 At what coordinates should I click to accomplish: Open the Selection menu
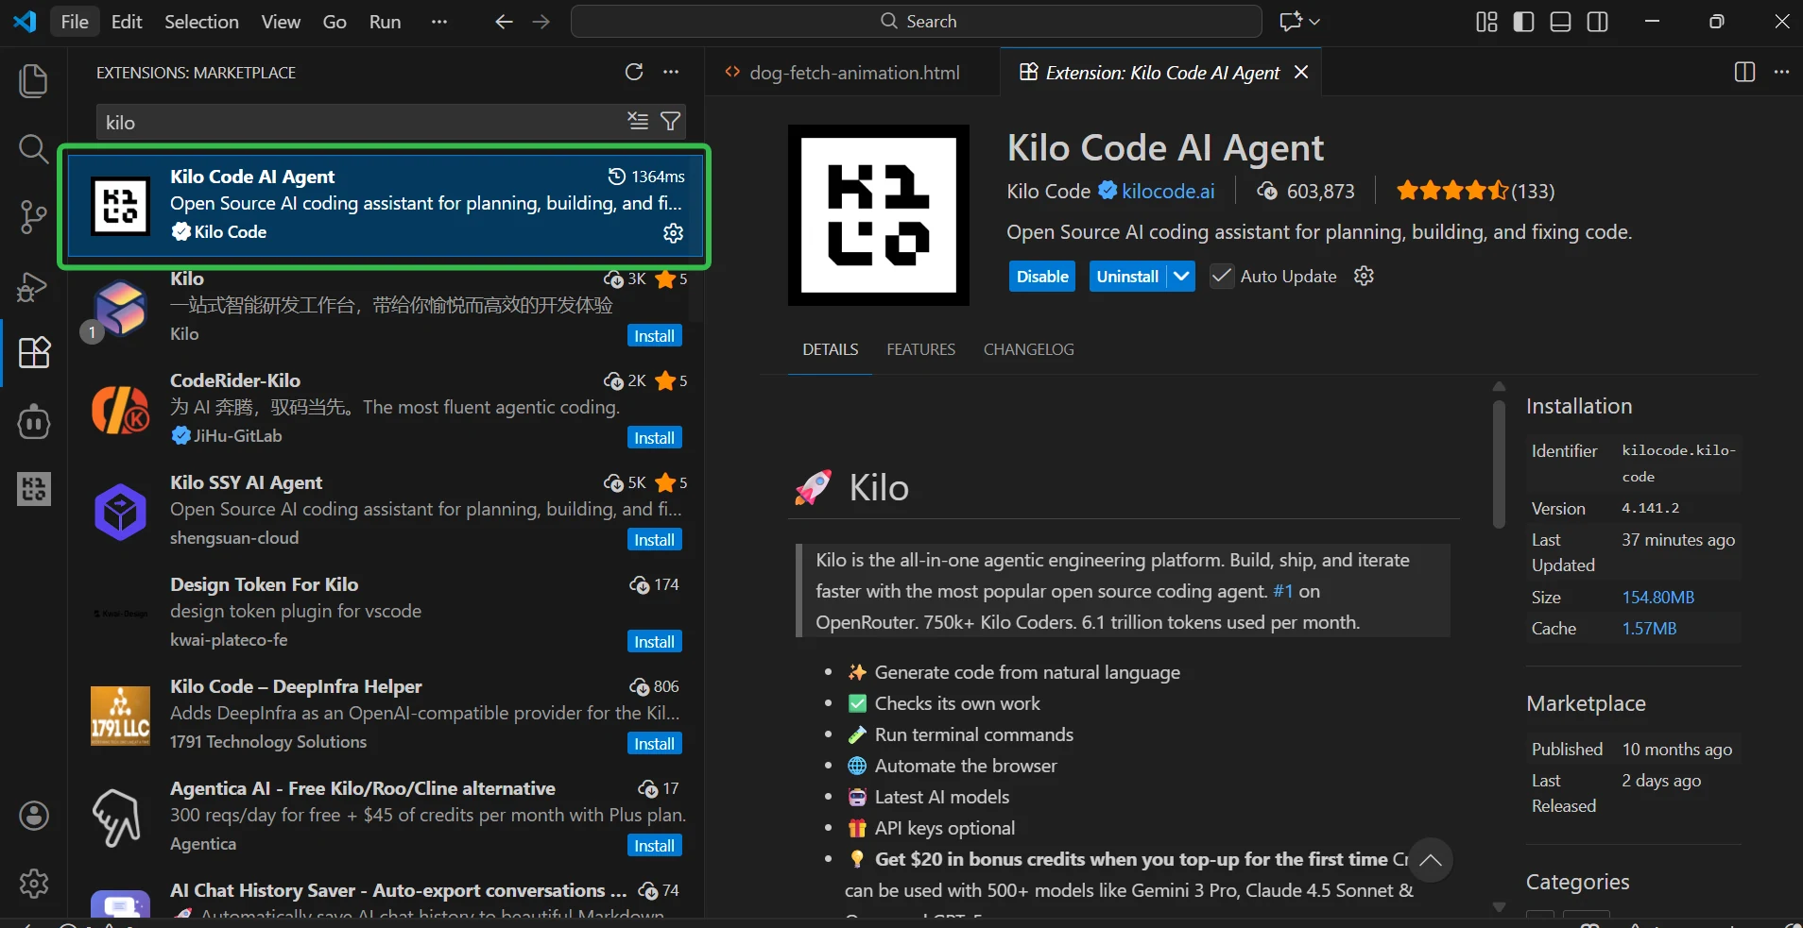point(201,22)
